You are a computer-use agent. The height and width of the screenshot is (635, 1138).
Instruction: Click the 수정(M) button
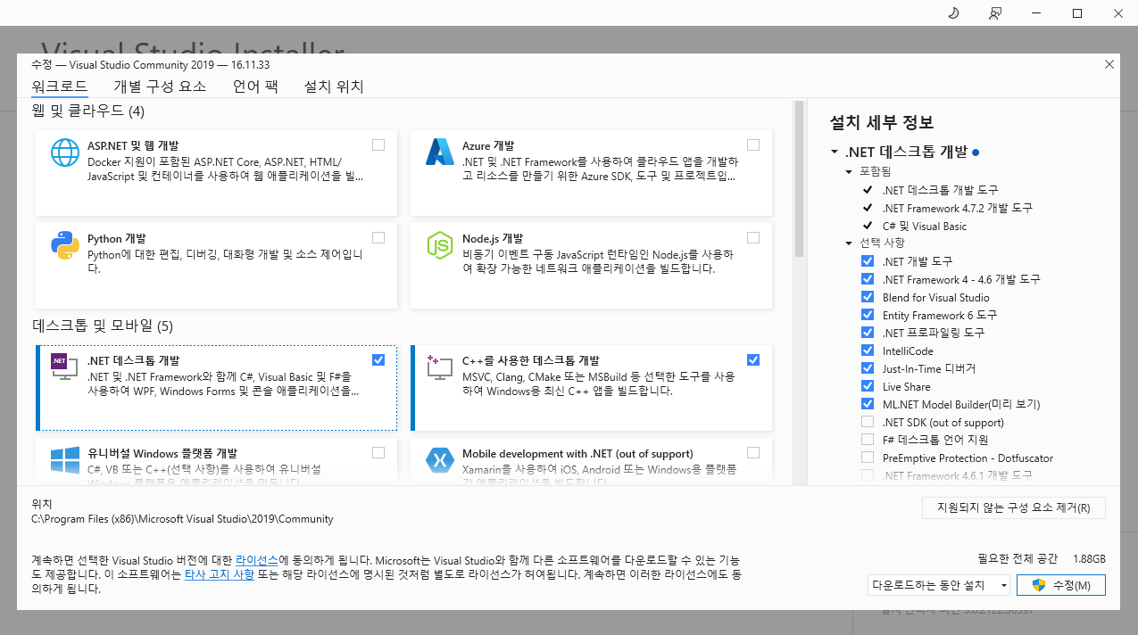pyautogui.click(x=1061, y=585)
